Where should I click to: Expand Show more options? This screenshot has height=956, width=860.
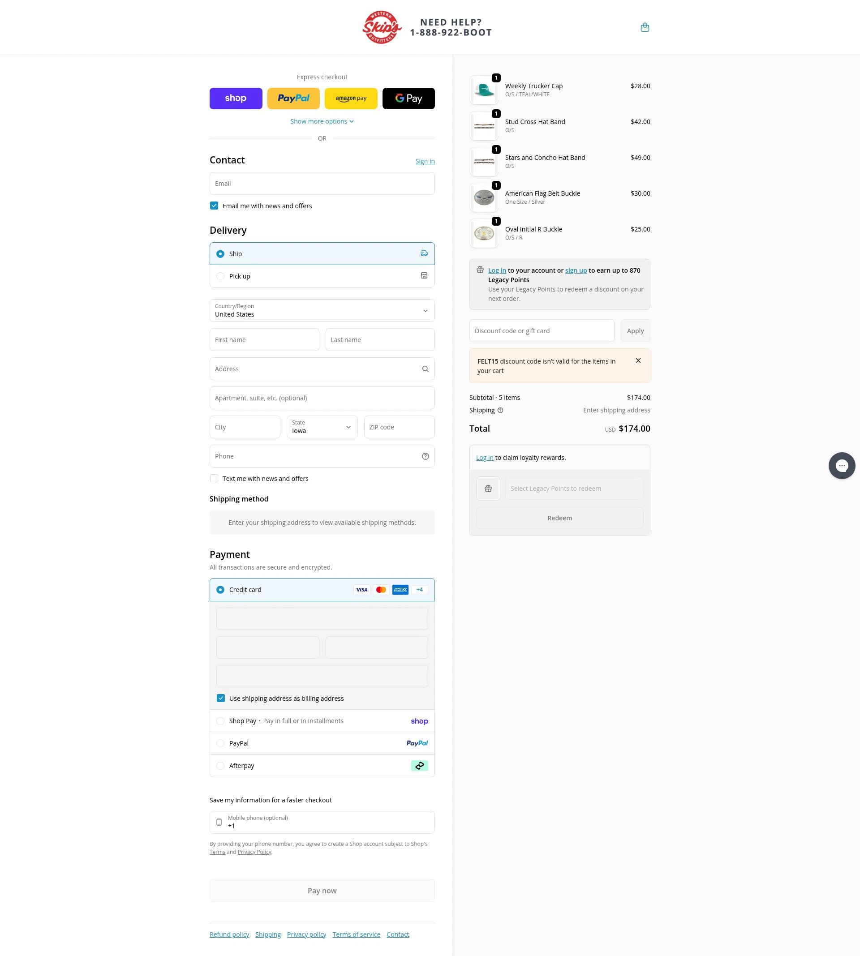point(322,121)
